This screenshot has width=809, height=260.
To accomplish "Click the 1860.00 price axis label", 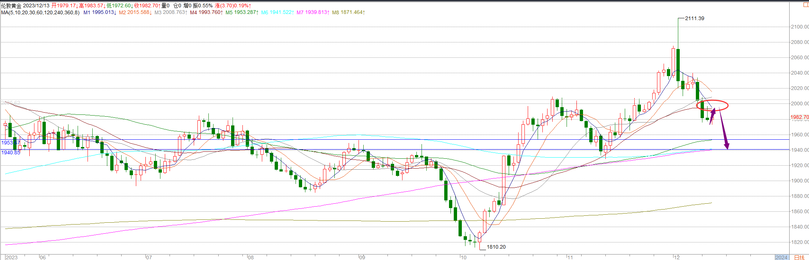I will 799,211.
